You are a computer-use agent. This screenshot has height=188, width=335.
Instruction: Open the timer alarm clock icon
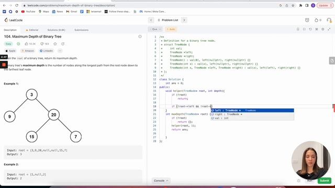307,20
